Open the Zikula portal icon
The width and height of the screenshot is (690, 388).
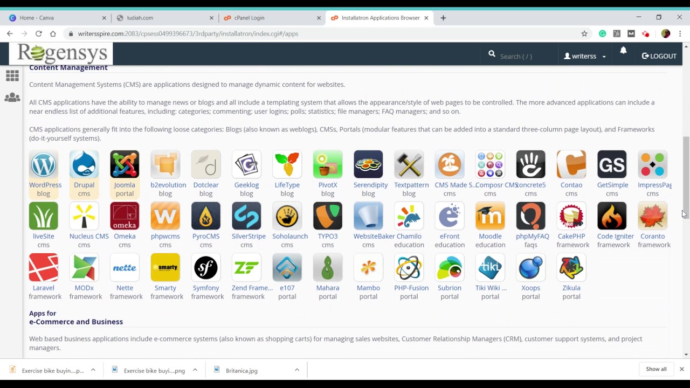pos(571,268)
